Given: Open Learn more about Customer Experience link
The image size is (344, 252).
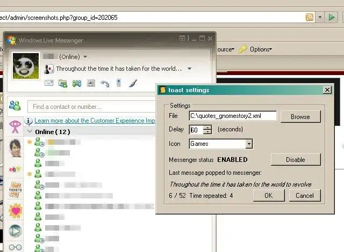Looking at the screenshot, I should click(95, 121).
